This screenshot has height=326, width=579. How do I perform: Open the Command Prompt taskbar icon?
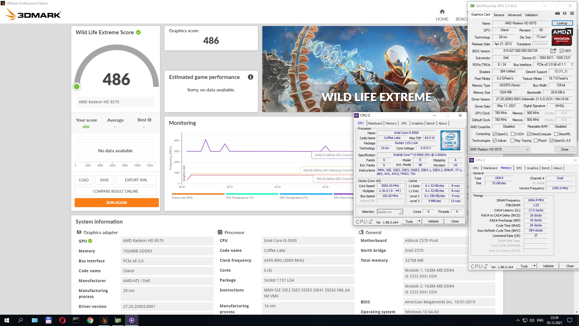[76, 320]
